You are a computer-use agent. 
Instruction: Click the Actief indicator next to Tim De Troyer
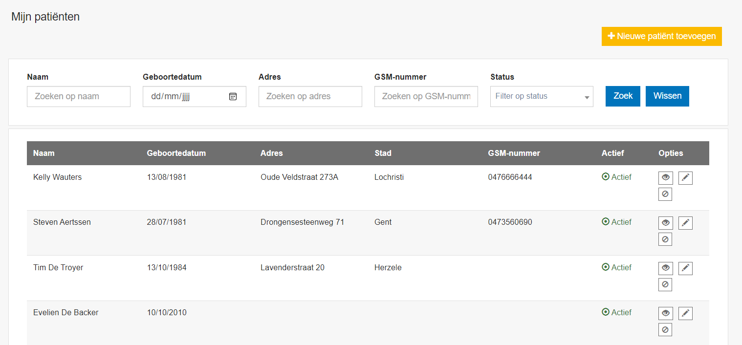[616, 267]
